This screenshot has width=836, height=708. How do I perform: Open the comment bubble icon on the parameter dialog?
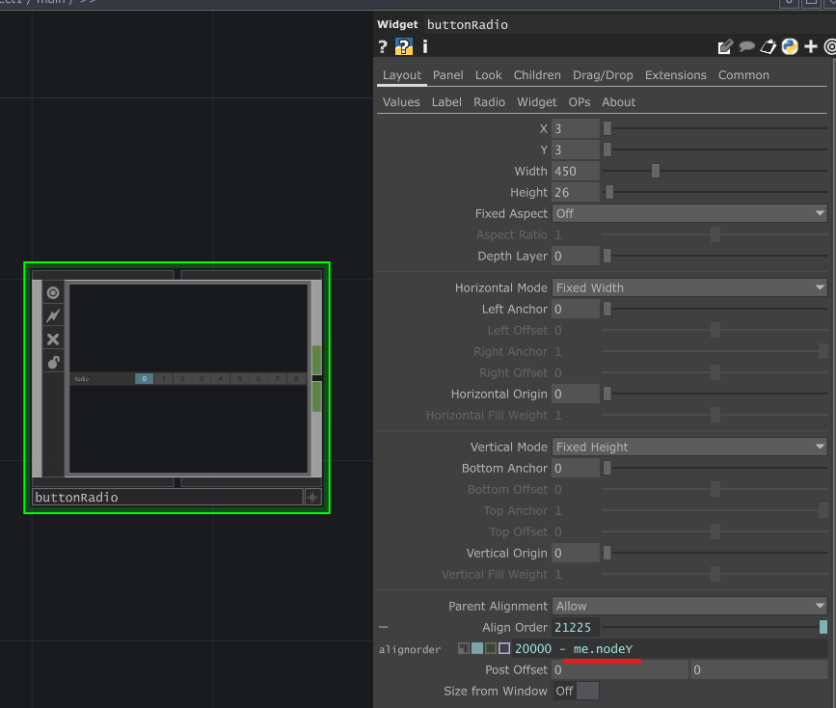tap(746, 45)
